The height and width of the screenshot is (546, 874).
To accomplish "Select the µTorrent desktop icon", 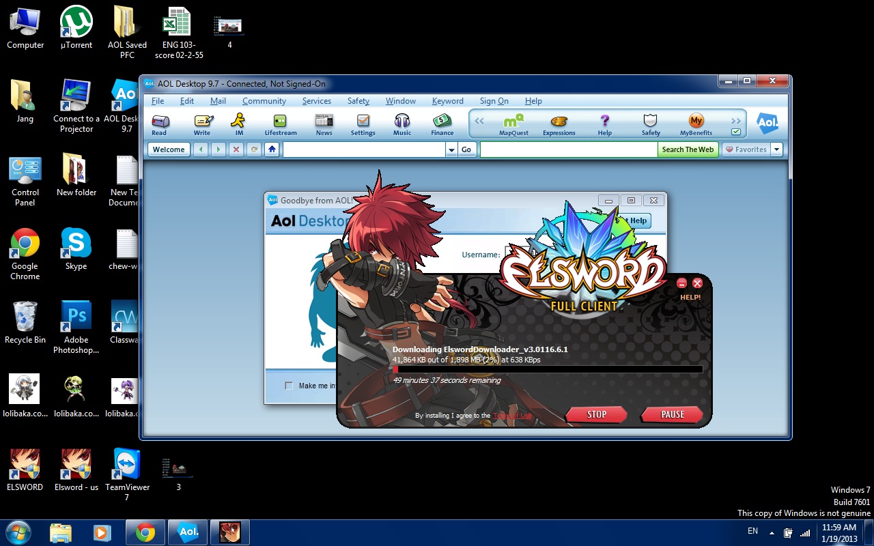I will point(76,27).
